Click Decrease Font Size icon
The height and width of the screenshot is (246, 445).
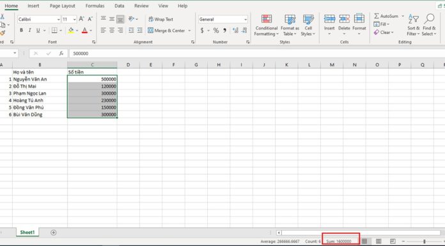click(90, 19)
